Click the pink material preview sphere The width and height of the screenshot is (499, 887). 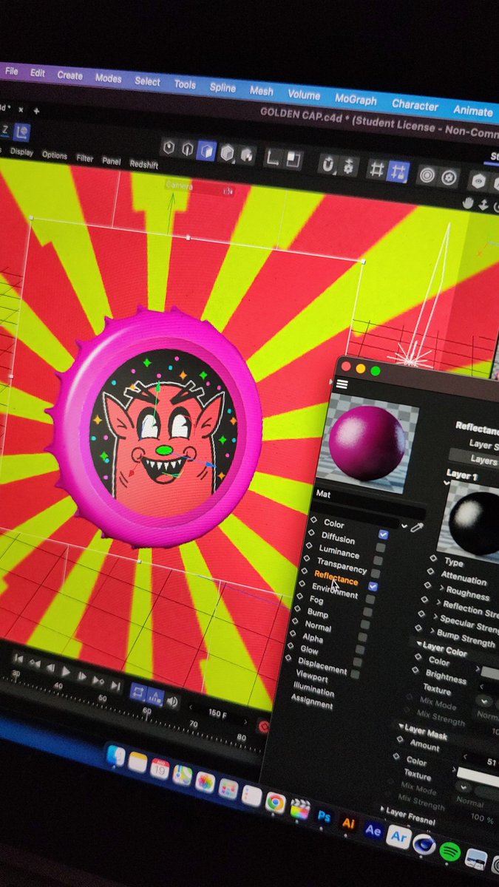coord(367,443)
